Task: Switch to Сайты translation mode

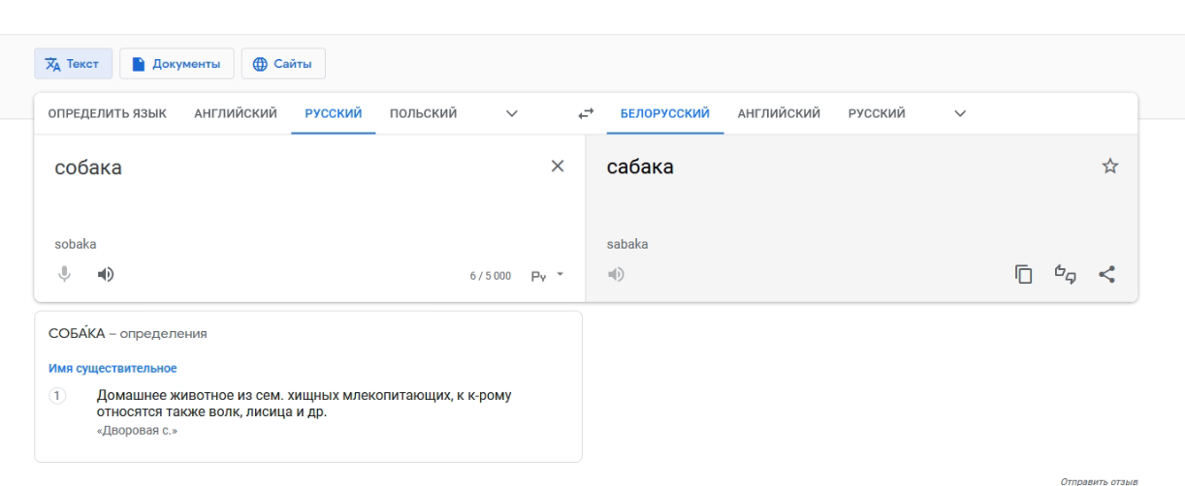Action: pos(283,64)
